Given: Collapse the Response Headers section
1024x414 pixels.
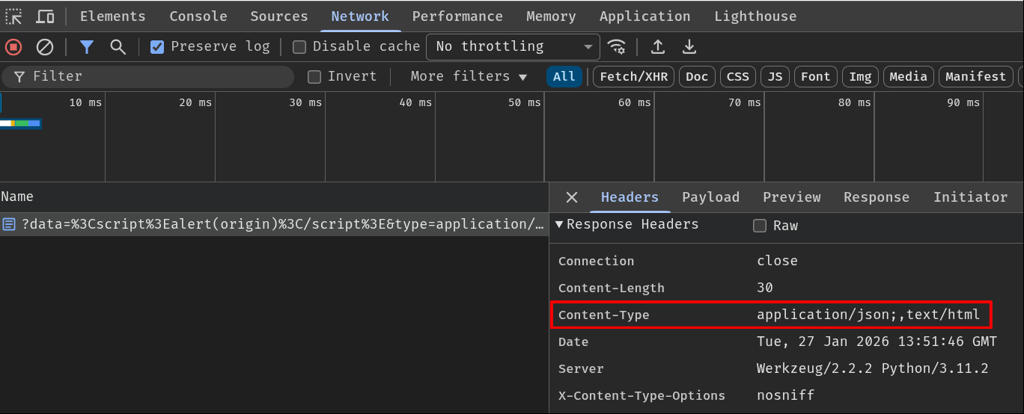Looking at the screenshot, I should click(x=559, y=224).
